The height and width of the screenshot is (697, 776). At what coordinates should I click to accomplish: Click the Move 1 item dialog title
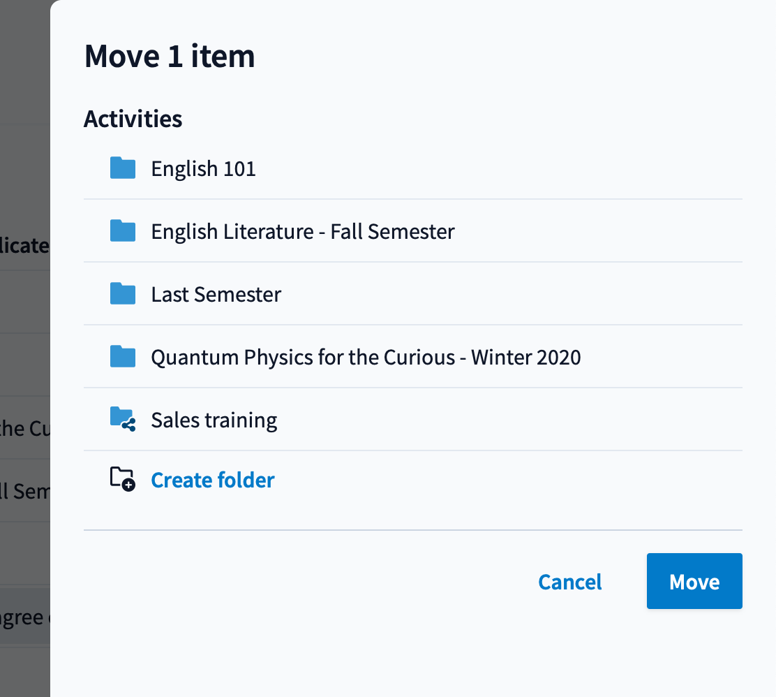(170, 56)
